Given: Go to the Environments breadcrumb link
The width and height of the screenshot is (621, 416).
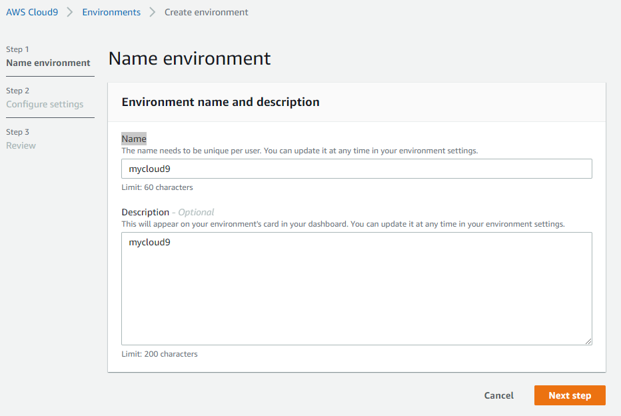Looking at the screenshot, I should pos(111,12).
